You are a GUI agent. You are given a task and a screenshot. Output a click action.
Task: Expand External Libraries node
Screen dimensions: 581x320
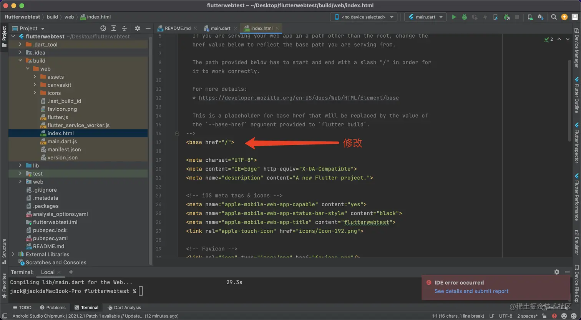[13, 254]
